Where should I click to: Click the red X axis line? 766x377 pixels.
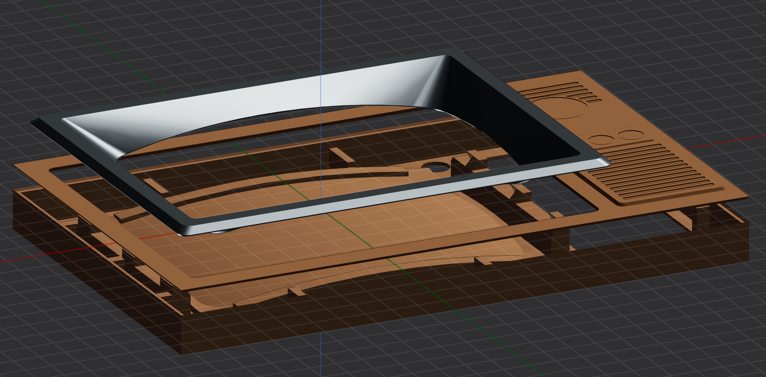coord(728,141)
